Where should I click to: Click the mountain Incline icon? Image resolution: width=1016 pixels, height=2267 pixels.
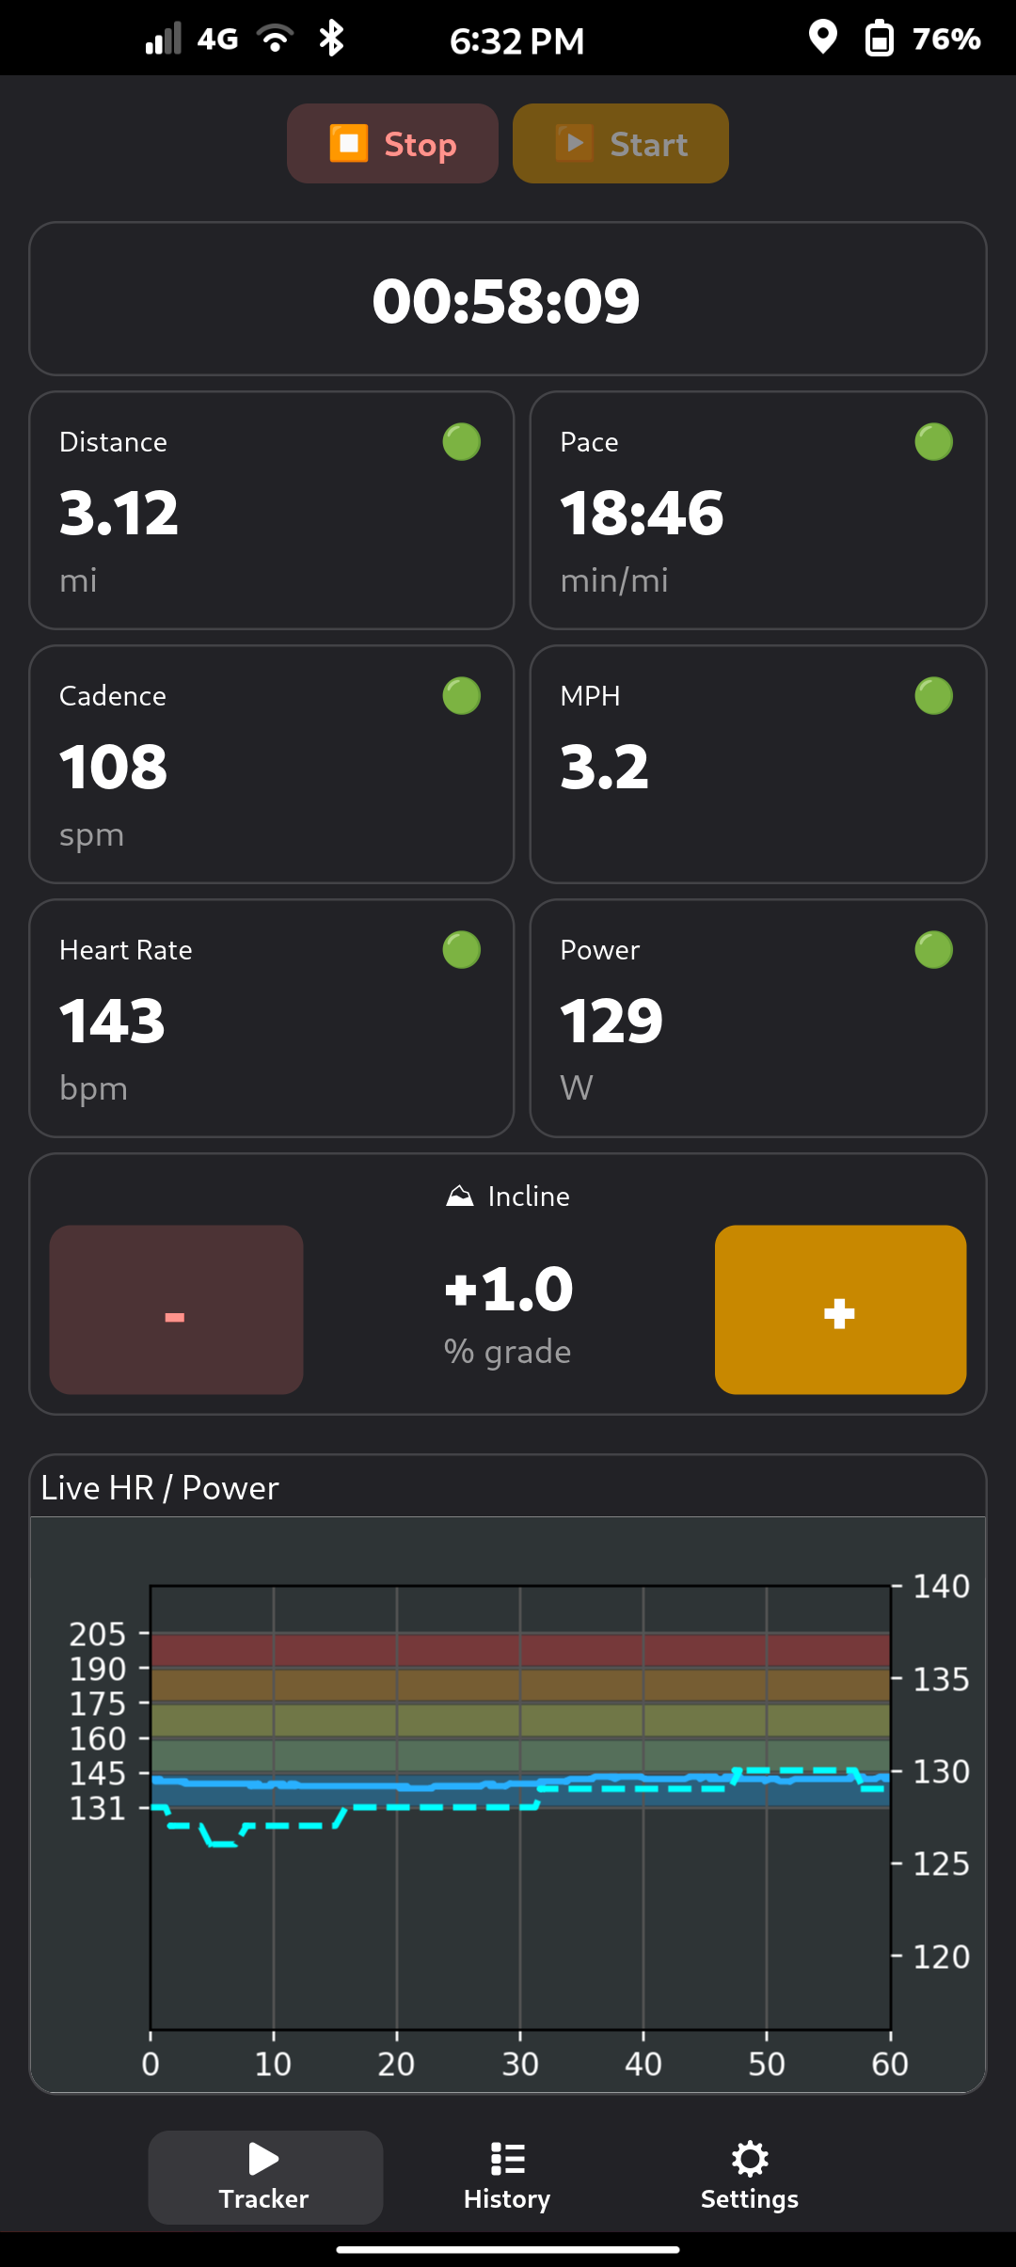pyautogui.click(x=459, y=1197)
